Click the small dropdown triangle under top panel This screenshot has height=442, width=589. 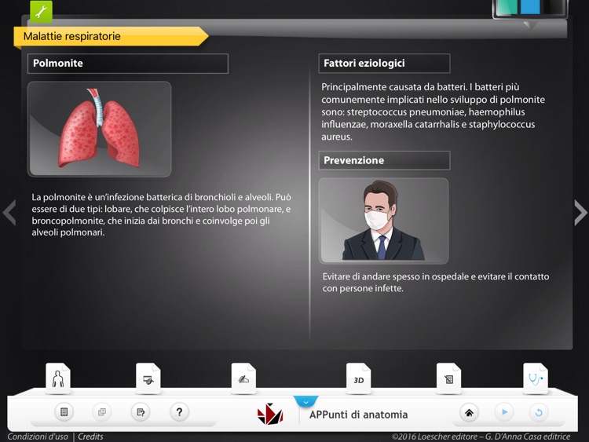pos(531,25)
